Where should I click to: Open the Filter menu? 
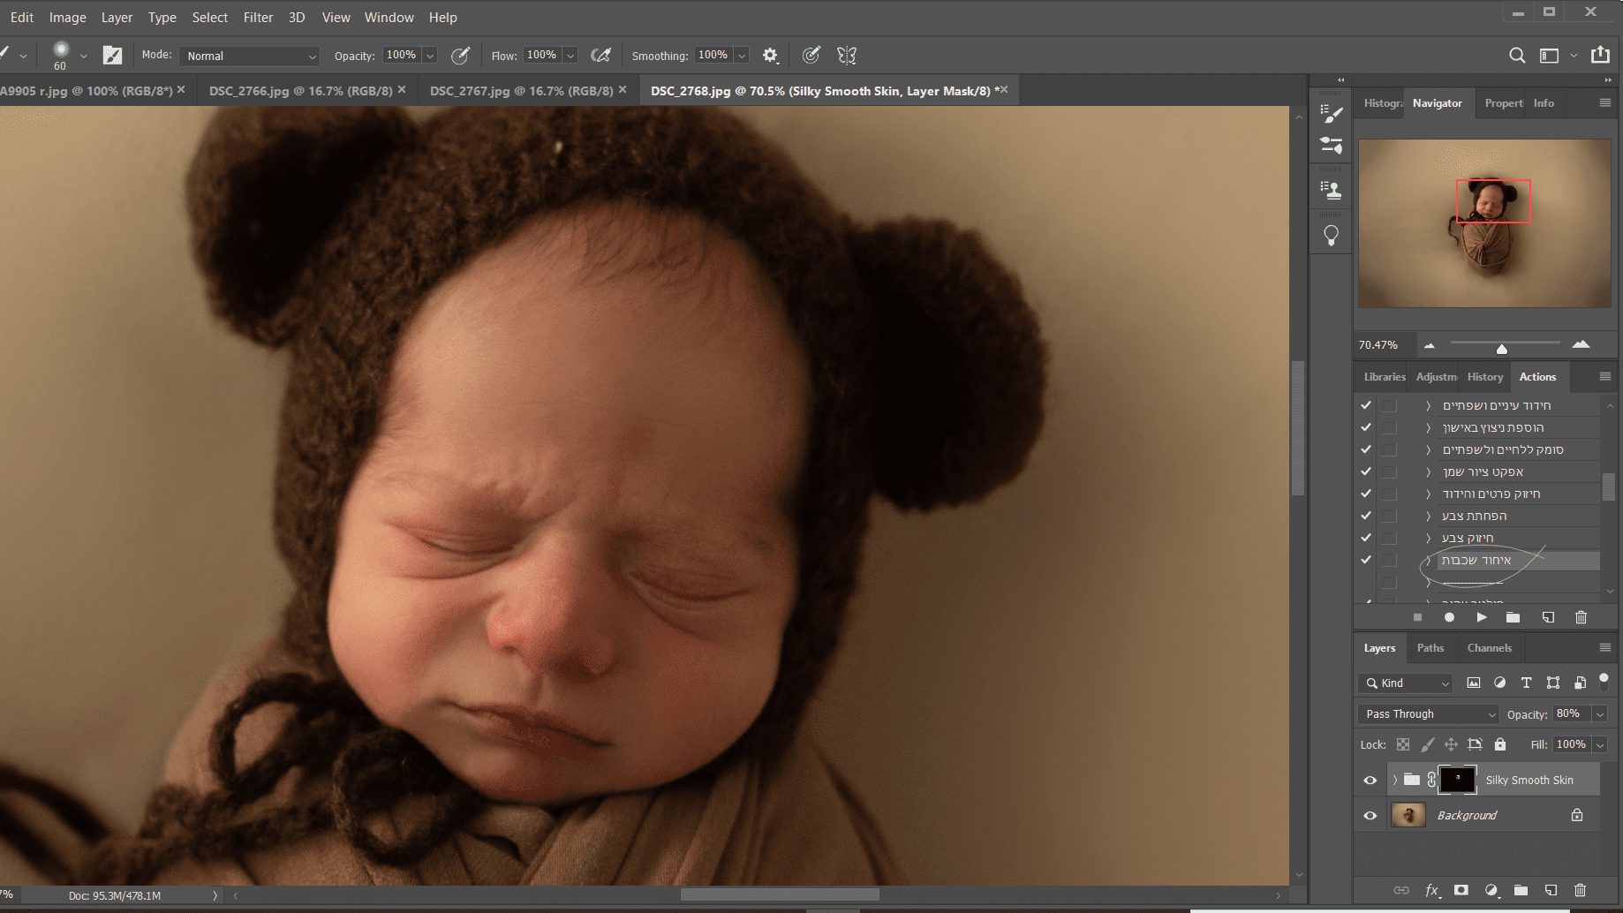[258, 18]
